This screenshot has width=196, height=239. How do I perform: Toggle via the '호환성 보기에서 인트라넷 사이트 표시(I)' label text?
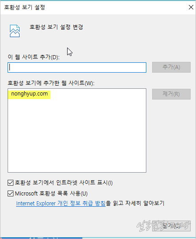coord(64,183)
